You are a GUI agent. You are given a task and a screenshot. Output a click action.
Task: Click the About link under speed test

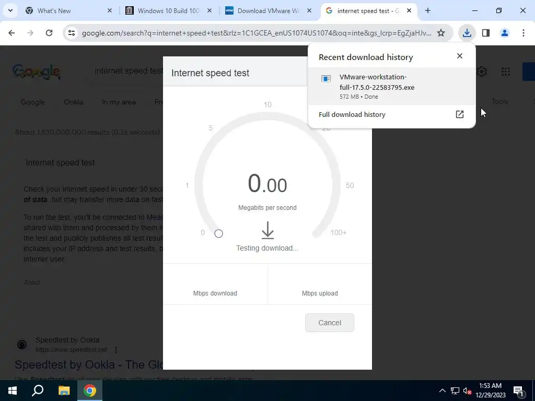(x=32, y=282)
